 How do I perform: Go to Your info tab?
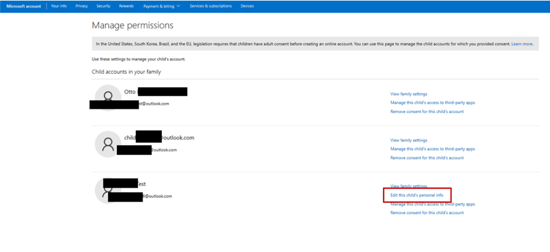[x=59, y=6]
